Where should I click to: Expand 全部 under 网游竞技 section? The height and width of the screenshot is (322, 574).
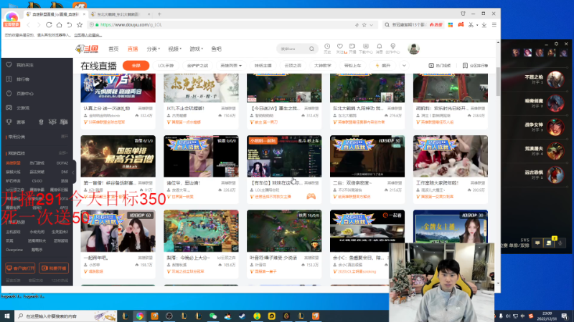(63, 153)
